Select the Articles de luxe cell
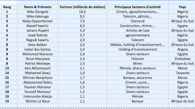 138,30
